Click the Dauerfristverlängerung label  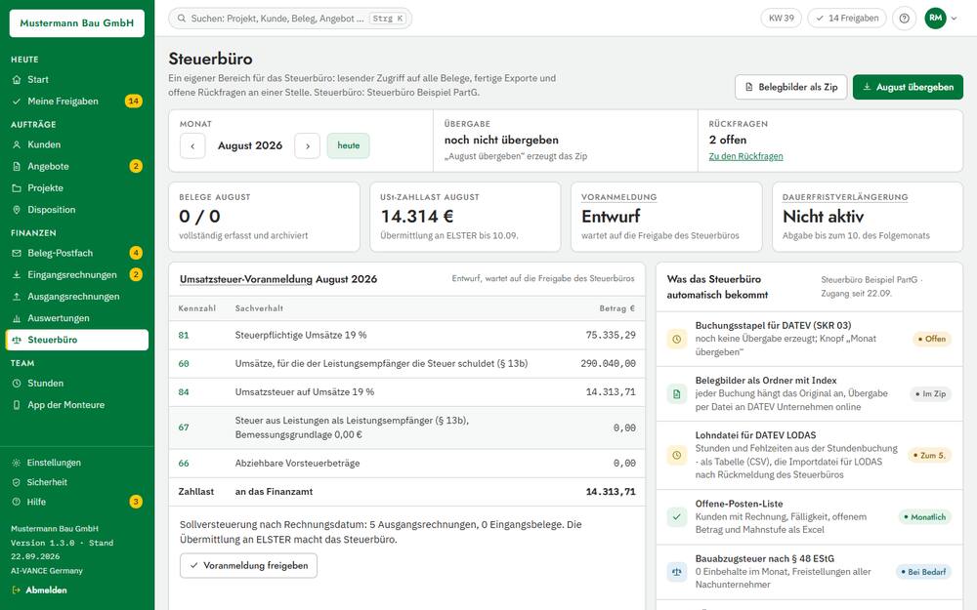tap(845, 197)
